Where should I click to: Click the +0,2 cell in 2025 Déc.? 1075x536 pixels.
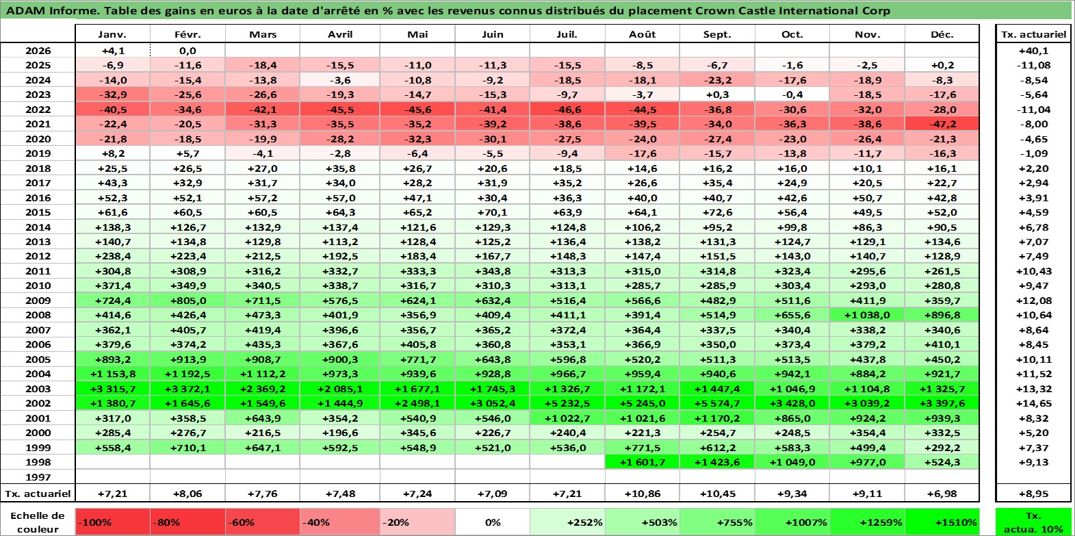[x=942, y=65]
